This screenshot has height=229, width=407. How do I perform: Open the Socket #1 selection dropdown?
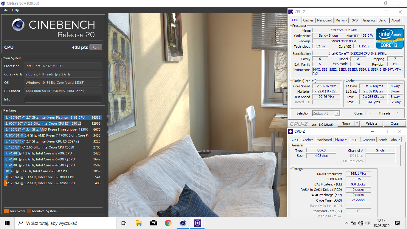pos(326,113)
